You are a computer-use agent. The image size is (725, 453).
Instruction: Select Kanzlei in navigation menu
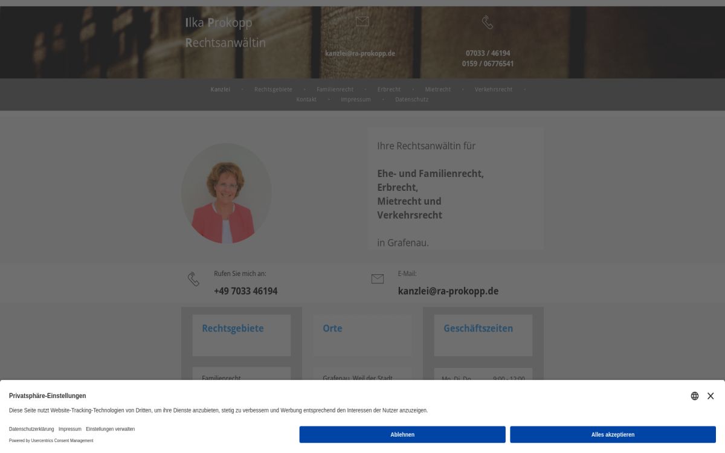coord(221,89)
